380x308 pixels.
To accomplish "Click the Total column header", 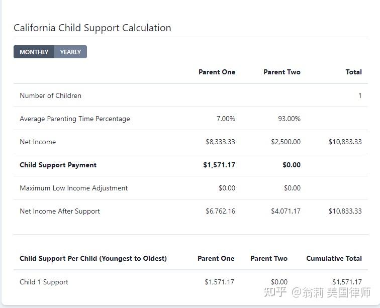I will (353, 72).
